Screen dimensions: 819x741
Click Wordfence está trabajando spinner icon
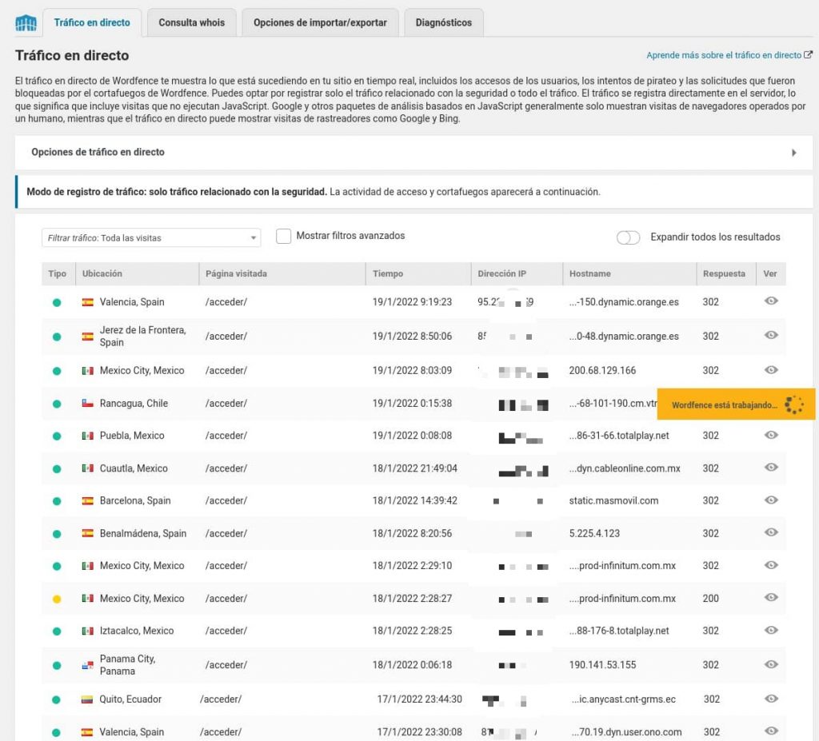[794, 404]
